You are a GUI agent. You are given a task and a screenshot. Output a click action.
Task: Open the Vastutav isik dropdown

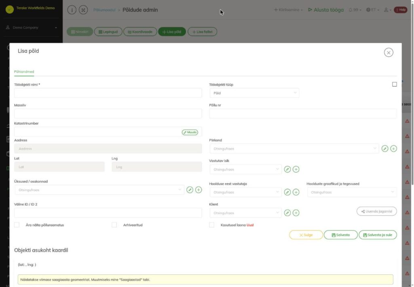[x=245, y=169]
